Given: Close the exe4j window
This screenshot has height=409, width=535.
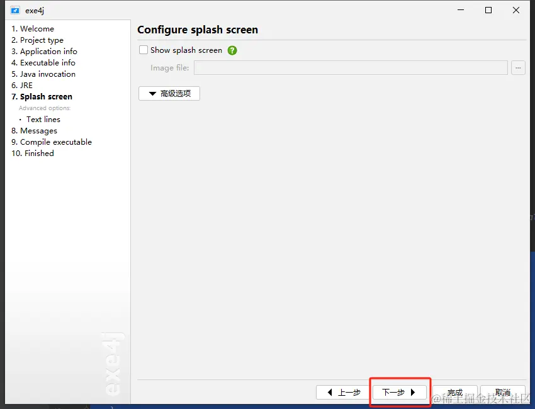Looking at the screenshot, I should click(516, 10).
